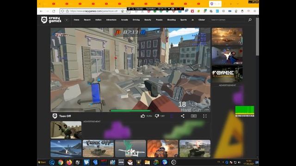Go to Puzzle games category
The width and height of the screenshot is (296, 166).
click(x=159, y=20)
